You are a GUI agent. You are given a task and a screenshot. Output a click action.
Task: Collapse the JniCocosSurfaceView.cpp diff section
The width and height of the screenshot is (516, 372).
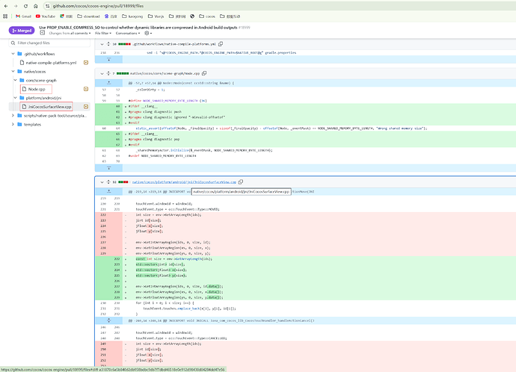pyautogui.click(x=102, y=182)
